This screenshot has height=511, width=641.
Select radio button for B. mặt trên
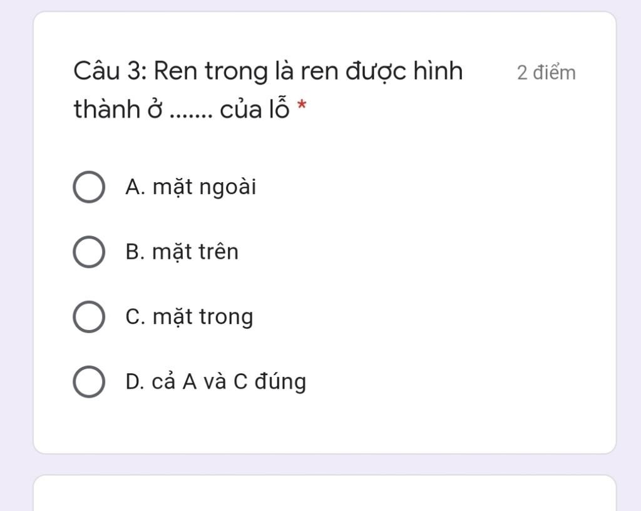[89, 252]
